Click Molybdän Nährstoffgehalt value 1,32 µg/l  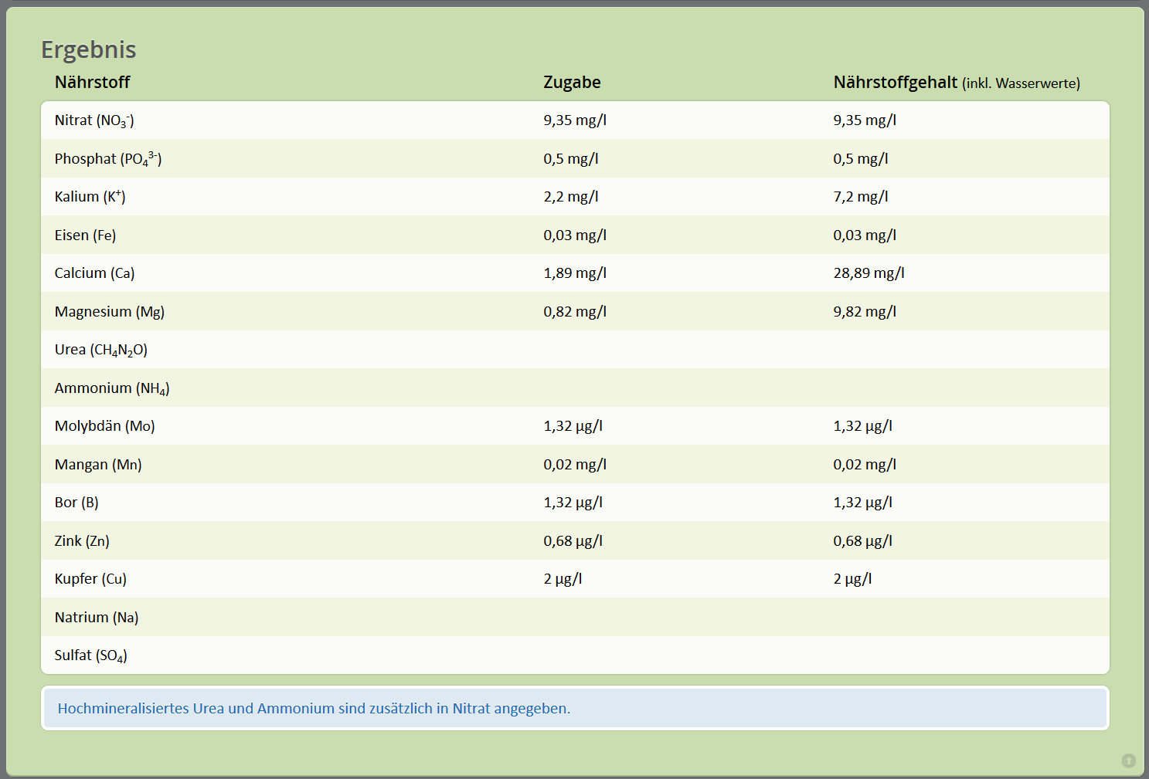[862, 425]
